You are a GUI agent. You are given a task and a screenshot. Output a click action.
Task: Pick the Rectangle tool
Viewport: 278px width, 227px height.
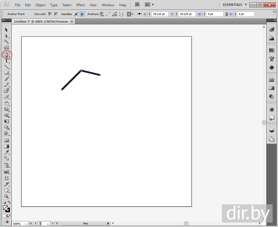click(x=7, y=73)
